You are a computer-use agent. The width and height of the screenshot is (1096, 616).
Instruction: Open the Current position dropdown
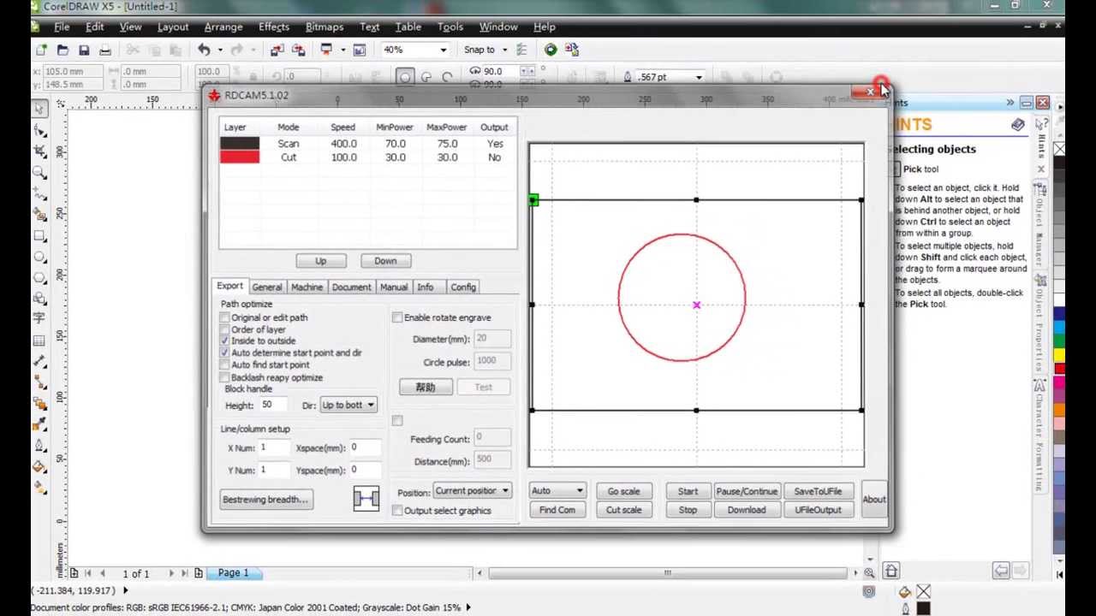point(505,491)
